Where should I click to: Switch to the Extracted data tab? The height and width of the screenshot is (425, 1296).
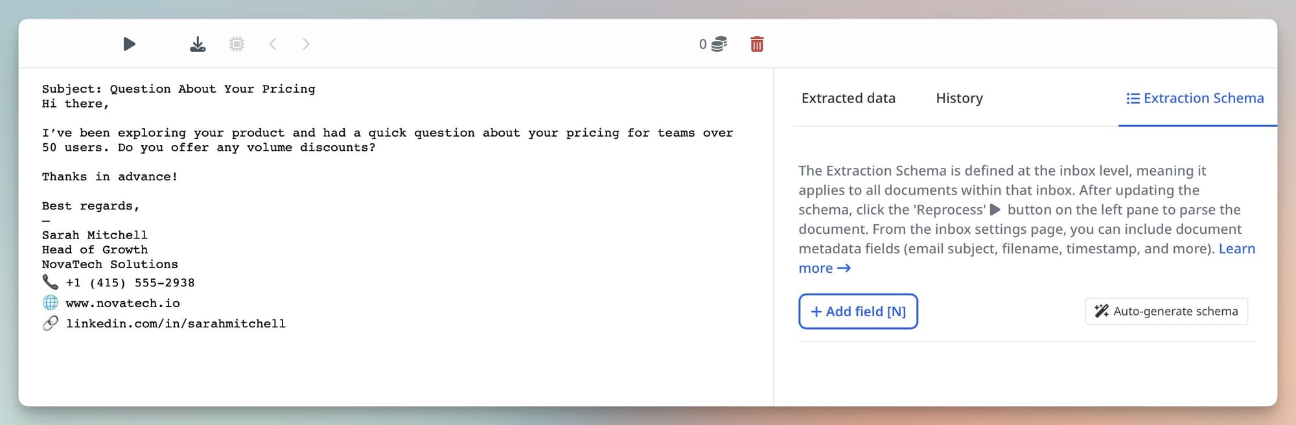click(x=848, y=98)
